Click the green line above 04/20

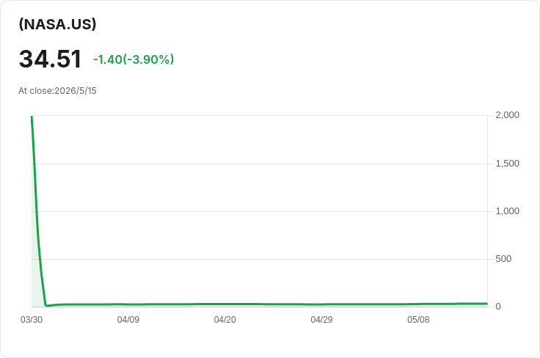225,304
